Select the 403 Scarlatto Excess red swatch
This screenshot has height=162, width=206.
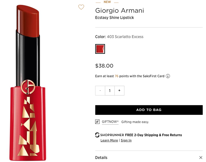100,49
